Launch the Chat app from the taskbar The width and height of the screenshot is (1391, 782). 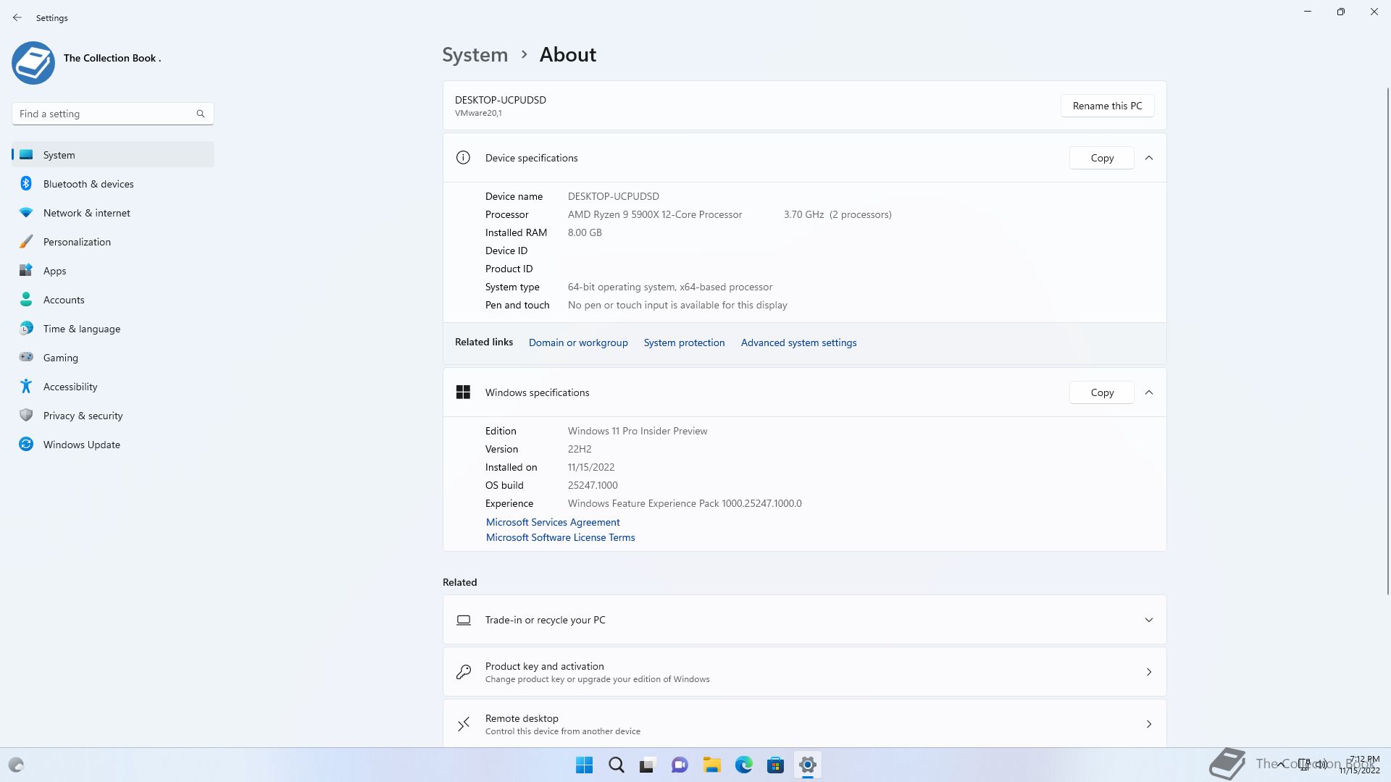pyautogui.click(x=680, y=765)
